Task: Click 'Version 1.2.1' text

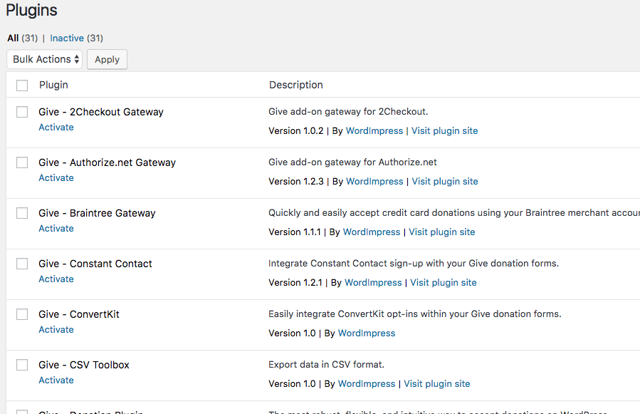Action: tap(295, 283)
